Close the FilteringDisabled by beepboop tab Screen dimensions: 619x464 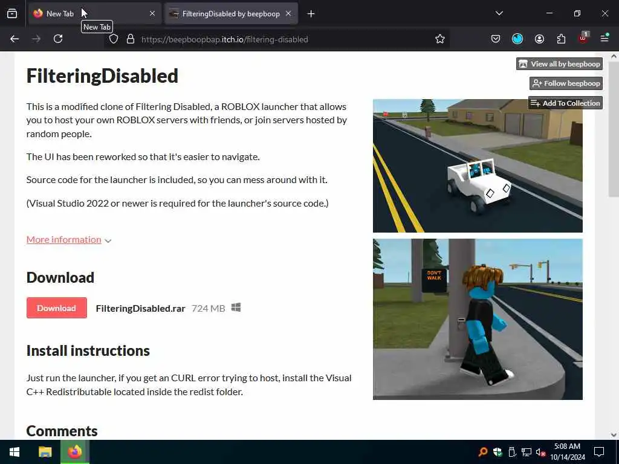(x=288, y=14)
